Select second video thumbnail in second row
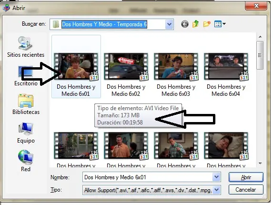The image size is (273, 205). (x=126, y=146)
